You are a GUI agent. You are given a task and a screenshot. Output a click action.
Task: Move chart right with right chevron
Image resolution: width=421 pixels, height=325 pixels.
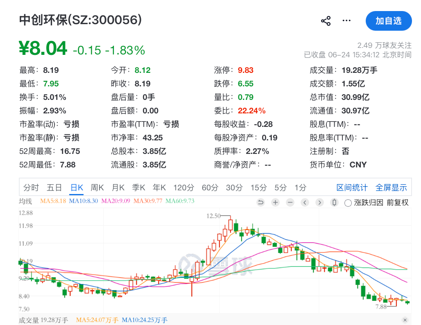pos(319,202)
